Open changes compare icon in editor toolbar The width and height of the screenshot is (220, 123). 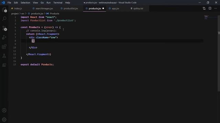tap(204, 8)
